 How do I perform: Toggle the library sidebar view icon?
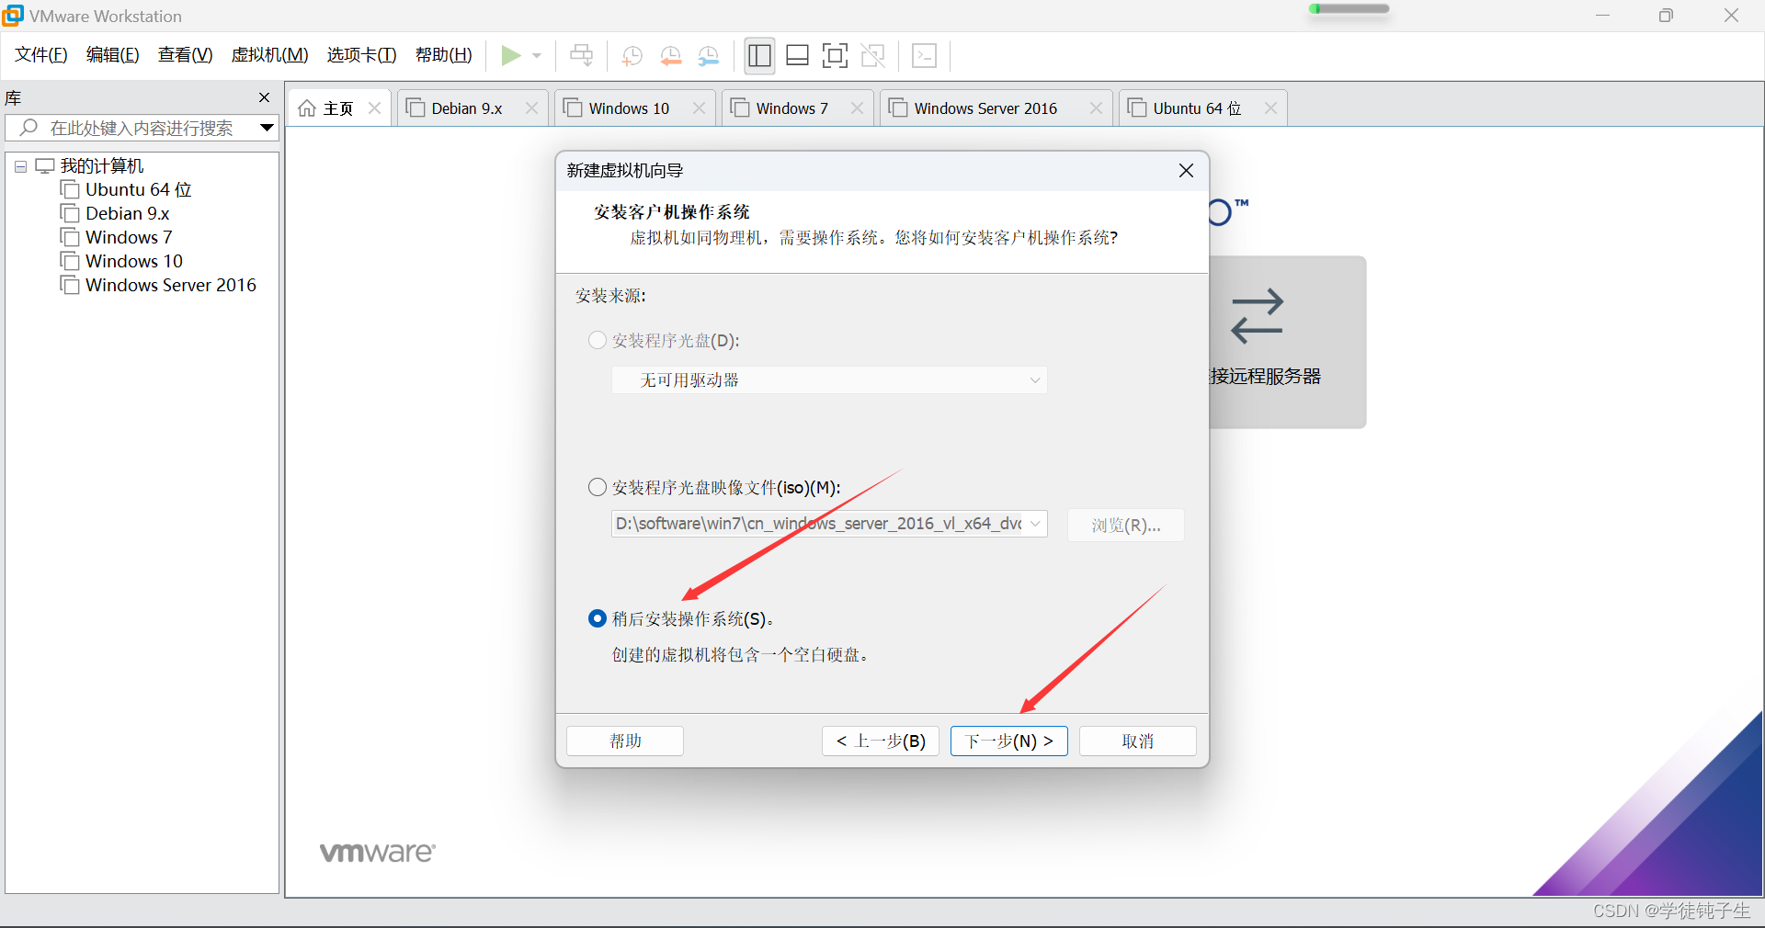pos(759,56)
